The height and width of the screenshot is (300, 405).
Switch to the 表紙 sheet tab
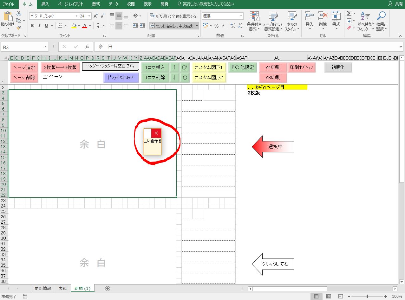pos(63,288)
